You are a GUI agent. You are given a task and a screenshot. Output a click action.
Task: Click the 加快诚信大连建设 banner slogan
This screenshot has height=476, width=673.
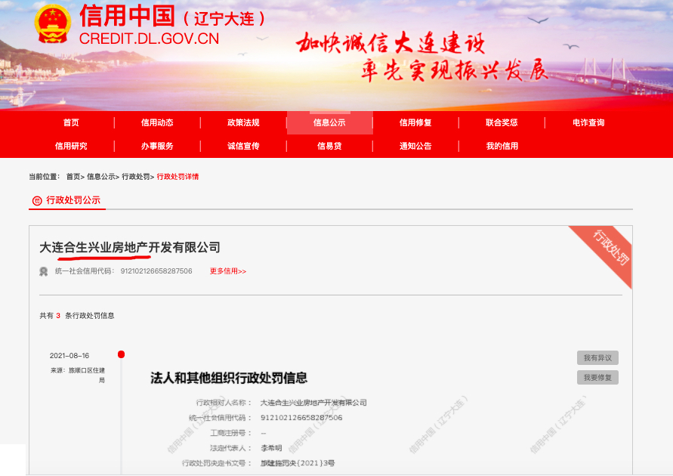click(x=391, y=43)
